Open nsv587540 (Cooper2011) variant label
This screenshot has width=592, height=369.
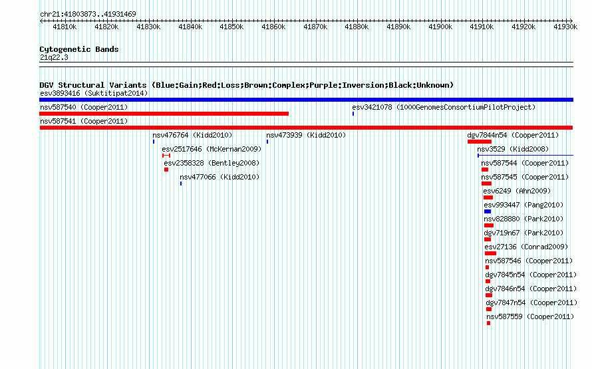[84, 107]
